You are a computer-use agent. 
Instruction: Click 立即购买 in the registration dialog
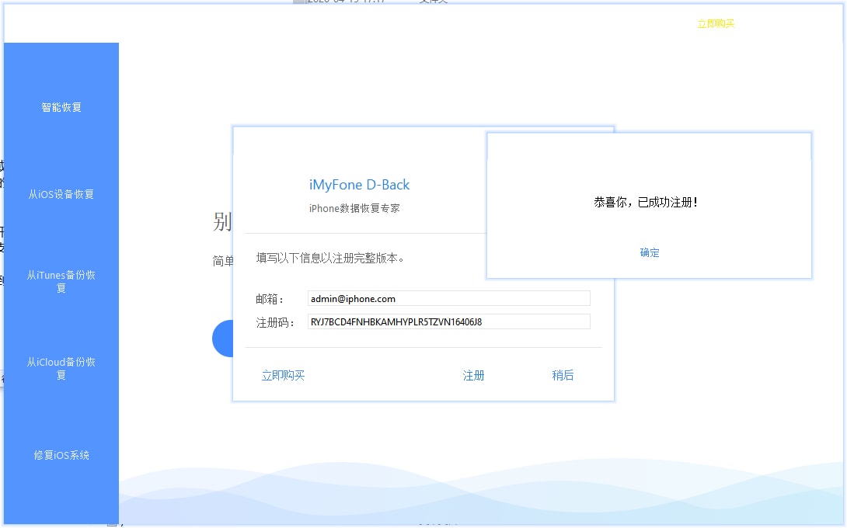click(283, 375)
